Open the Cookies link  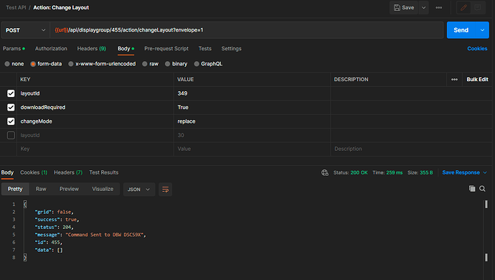[x=477, y=49]
